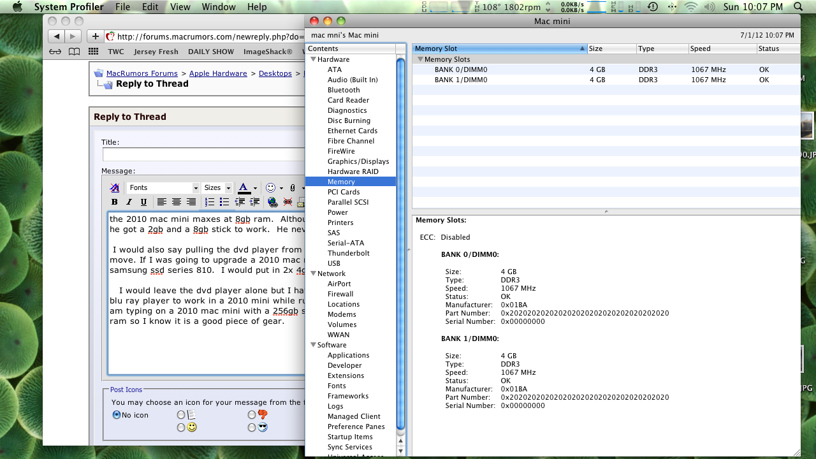Select Graphics/Displays in Hardware list
Viewport: 816px width, 459px height.
(x=358, y=161)
